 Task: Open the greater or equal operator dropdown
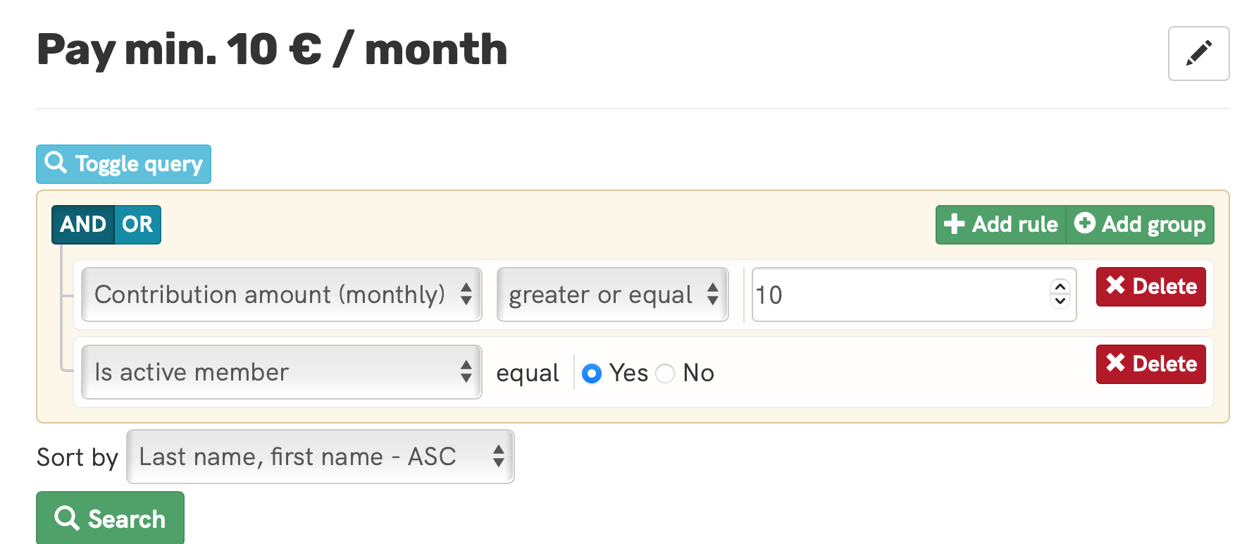coord(612,295)
